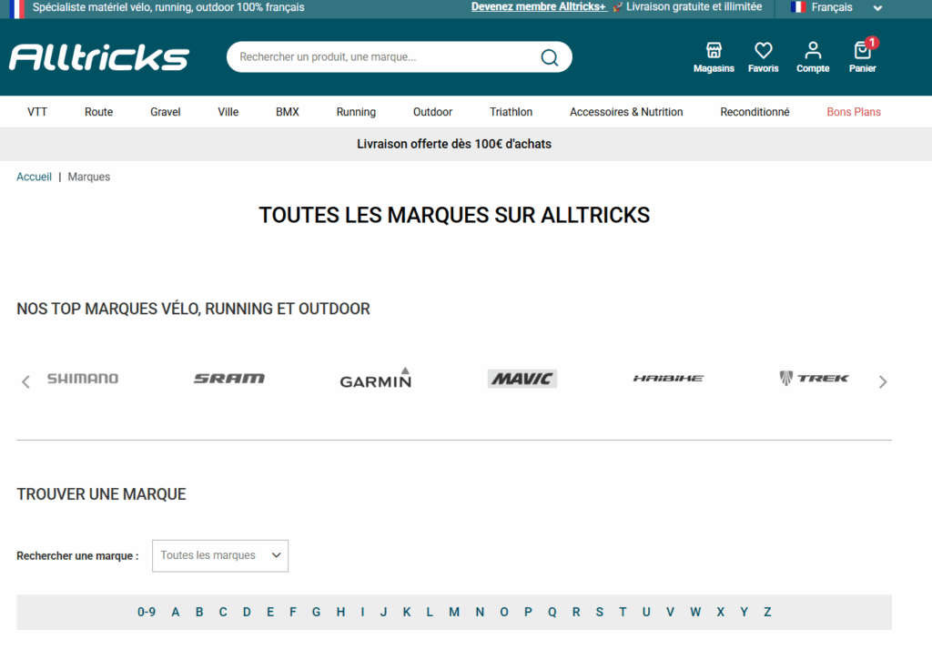The image size is (932, 650).
Task: Click the Garmin brand logo
Action: coord(375,379)
